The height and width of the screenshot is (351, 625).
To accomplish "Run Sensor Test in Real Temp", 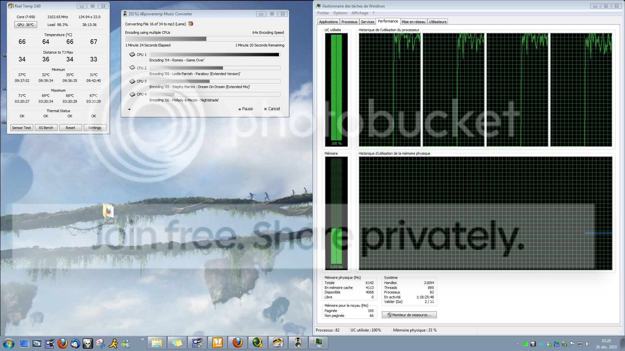I will (21, 128).
